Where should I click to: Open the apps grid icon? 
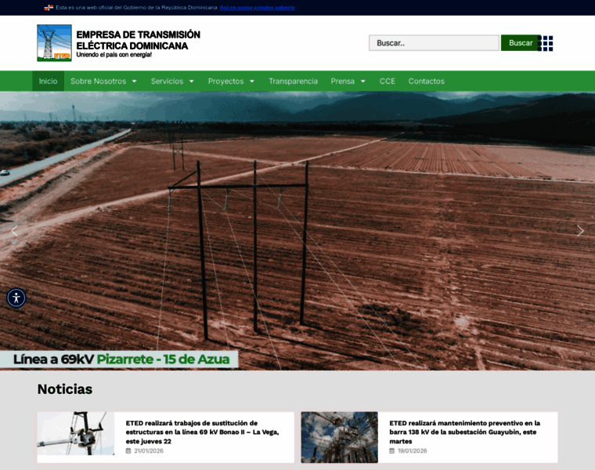pyautogui.click(x=546, y=43)
